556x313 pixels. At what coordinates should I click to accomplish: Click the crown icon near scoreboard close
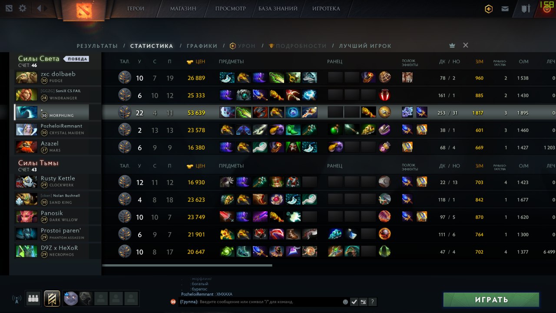[452, 46]
